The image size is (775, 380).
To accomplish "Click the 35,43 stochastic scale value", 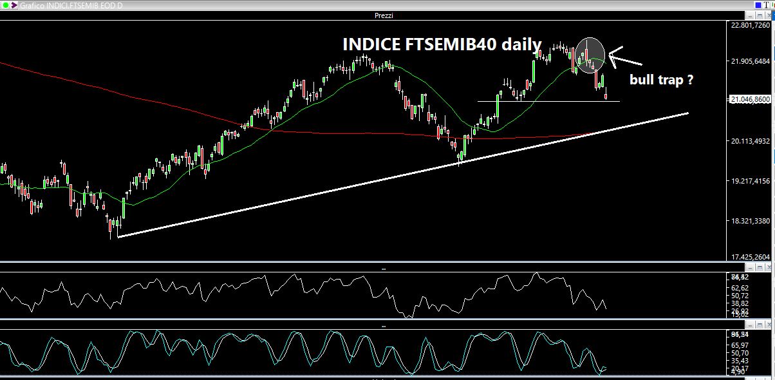I will click(740, 361).
